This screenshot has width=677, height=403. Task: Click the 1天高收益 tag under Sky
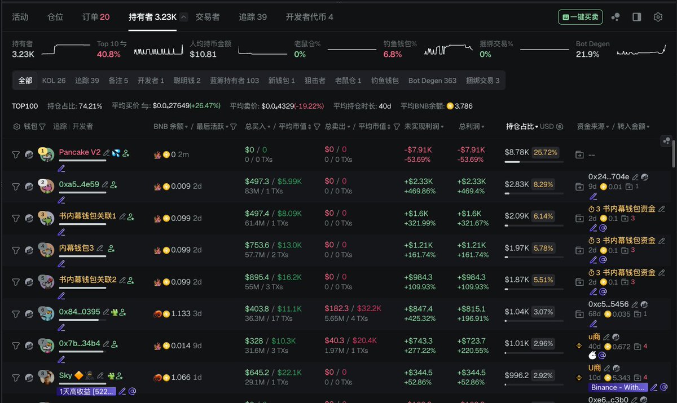pos(87,391)
